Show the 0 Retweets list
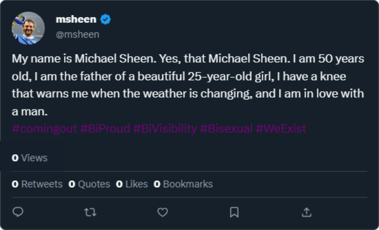 pos(37,184)
